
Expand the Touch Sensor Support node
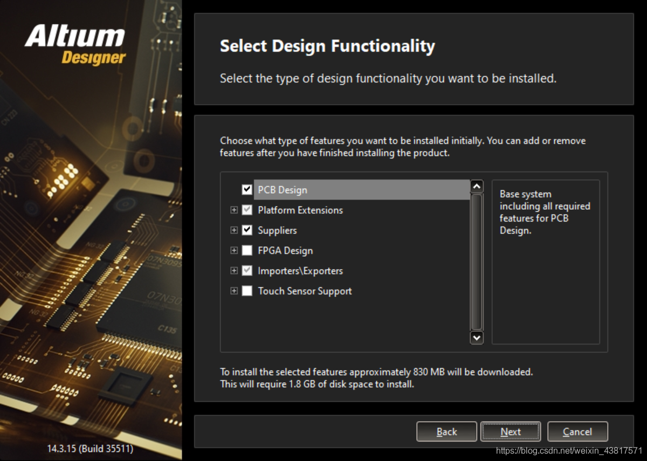click(234, 291)
